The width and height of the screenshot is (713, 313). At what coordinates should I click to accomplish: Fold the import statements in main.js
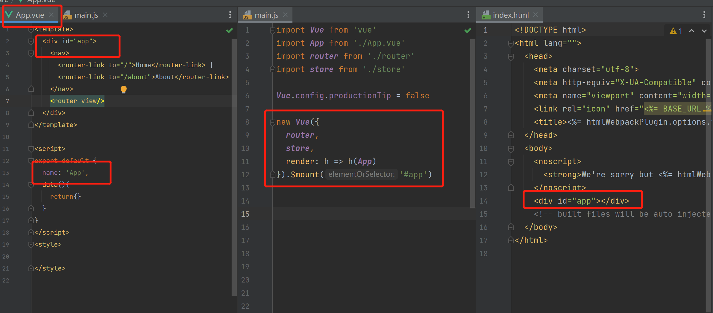click(272, 30)
